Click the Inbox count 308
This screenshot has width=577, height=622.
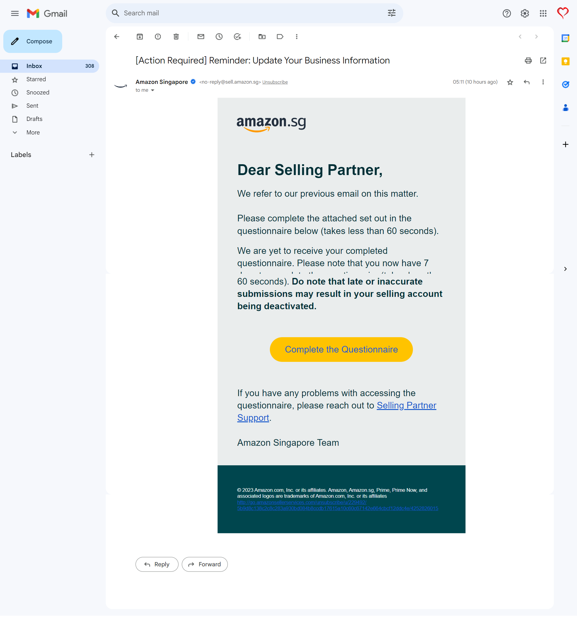89,66
